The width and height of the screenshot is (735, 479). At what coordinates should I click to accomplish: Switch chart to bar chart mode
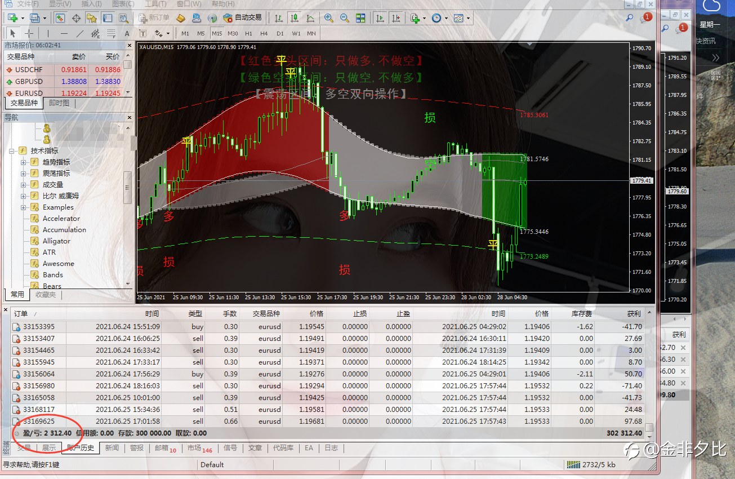[x=278, y=18]
